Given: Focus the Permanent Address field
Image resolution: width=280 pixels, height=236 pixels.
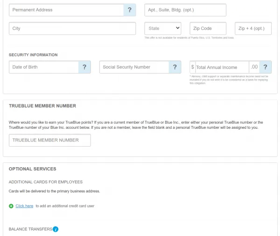Looking at the screenshot, I should [66, 10].
